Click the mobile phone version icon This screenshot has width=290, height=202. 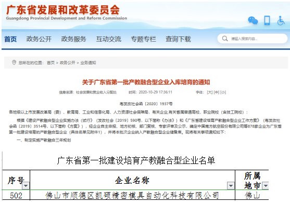[x=267, y=20]
